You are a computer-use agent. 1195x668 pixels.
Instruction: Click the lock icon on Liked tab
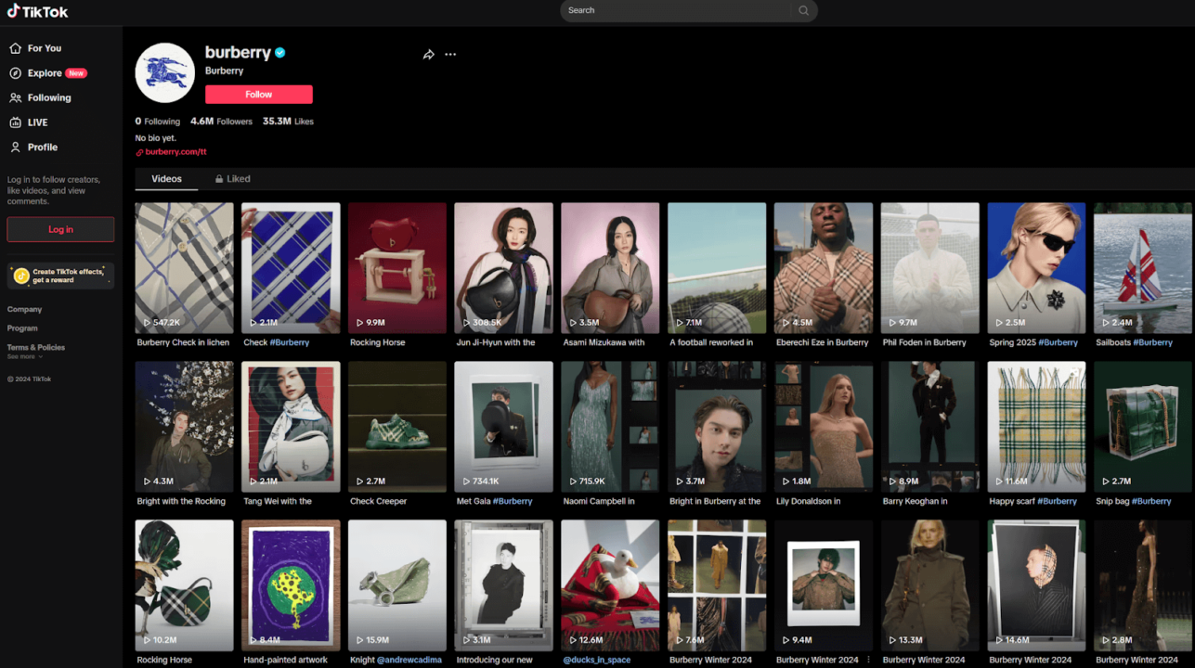coord(219,179)
